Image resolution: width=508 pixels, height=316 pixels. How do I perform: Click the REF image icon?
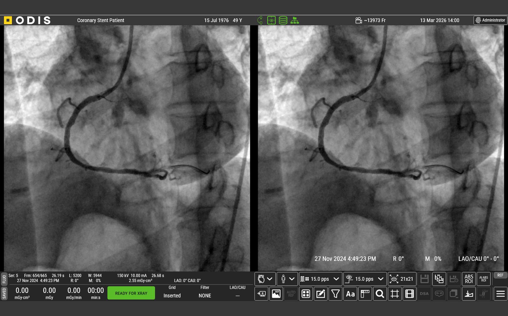[276, 294]
